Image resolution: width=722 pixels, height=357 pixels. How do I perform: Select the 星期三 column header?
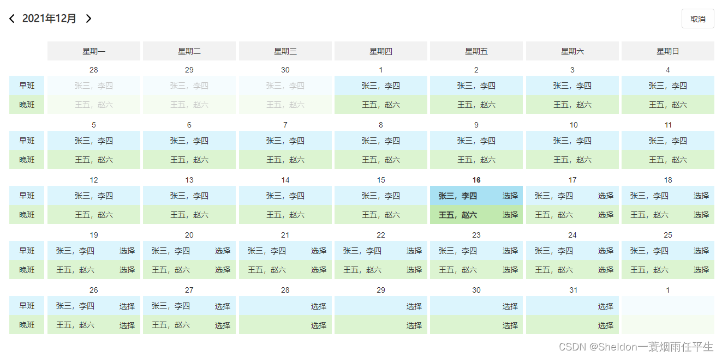pos(285,51)
